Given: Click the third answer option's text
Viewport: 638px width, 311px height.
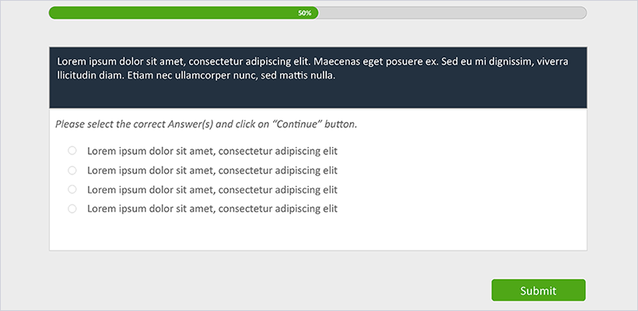Looking at the screenshot, I should coord(212,190).
